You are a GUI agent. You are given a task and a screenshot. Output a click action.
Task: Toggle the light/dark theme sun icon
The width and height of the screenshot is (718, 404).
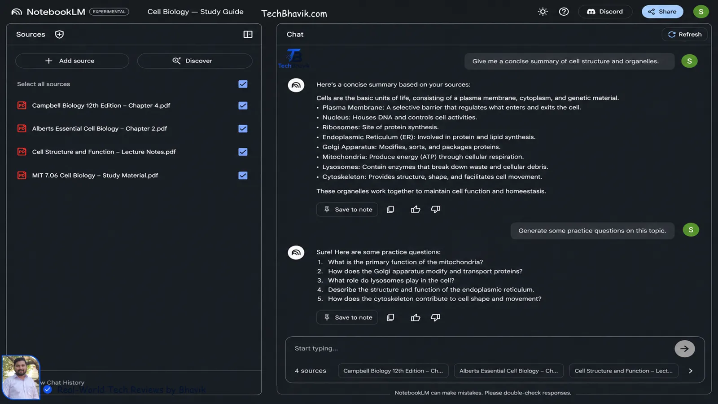point(543,12)
